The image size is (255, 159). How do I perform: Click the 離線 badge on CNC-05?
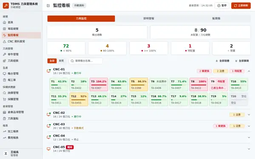[70, 147]
